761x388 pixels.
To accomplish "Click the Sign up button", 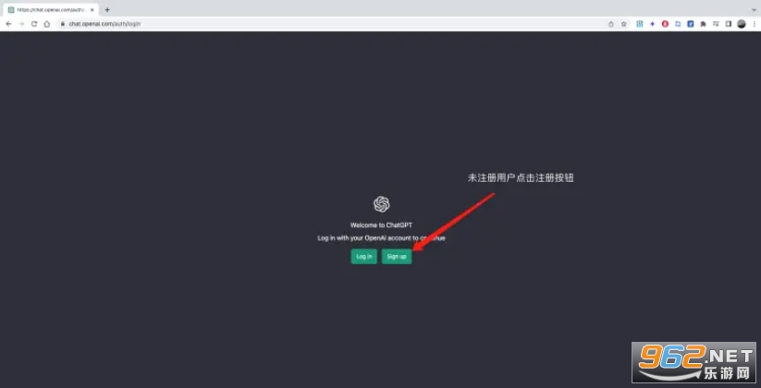I will click(x=396, y=257).
